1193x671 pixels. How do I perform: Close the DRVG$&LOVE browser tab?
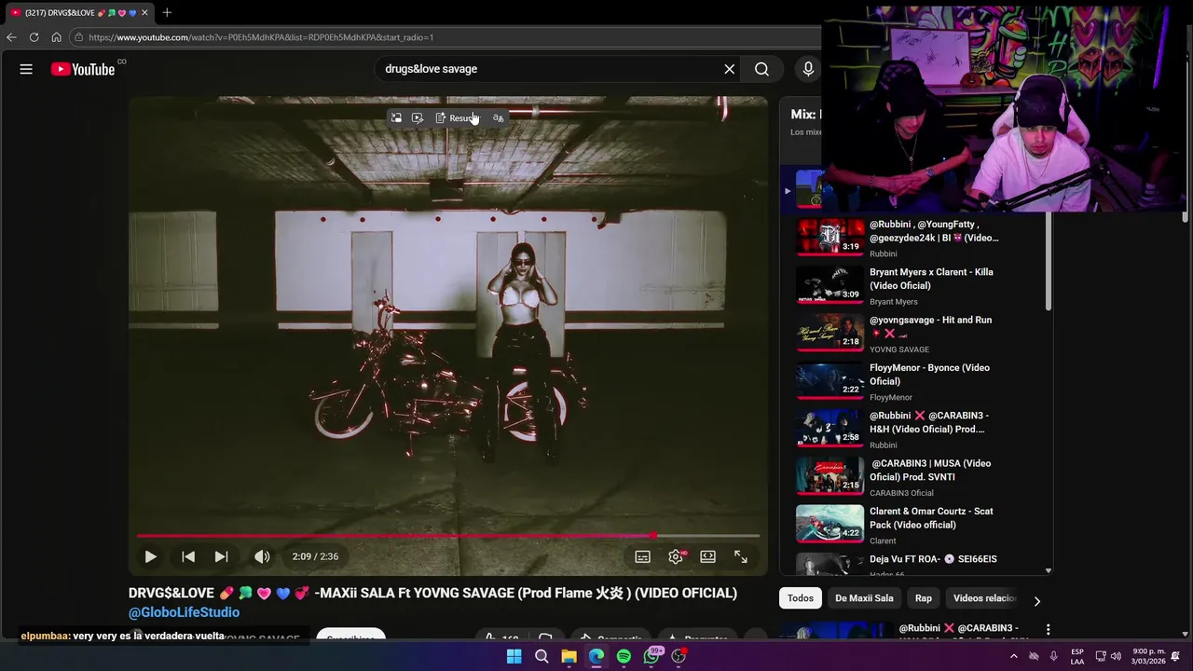click(x=144, y=12)
